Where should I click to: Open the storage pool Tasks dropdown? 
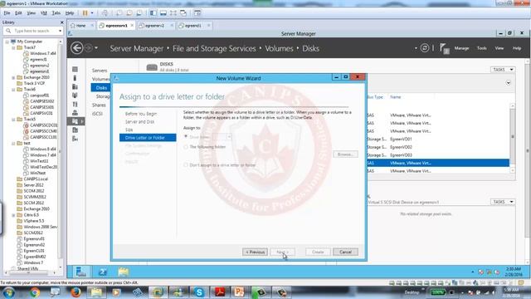[x=503, y=202]
